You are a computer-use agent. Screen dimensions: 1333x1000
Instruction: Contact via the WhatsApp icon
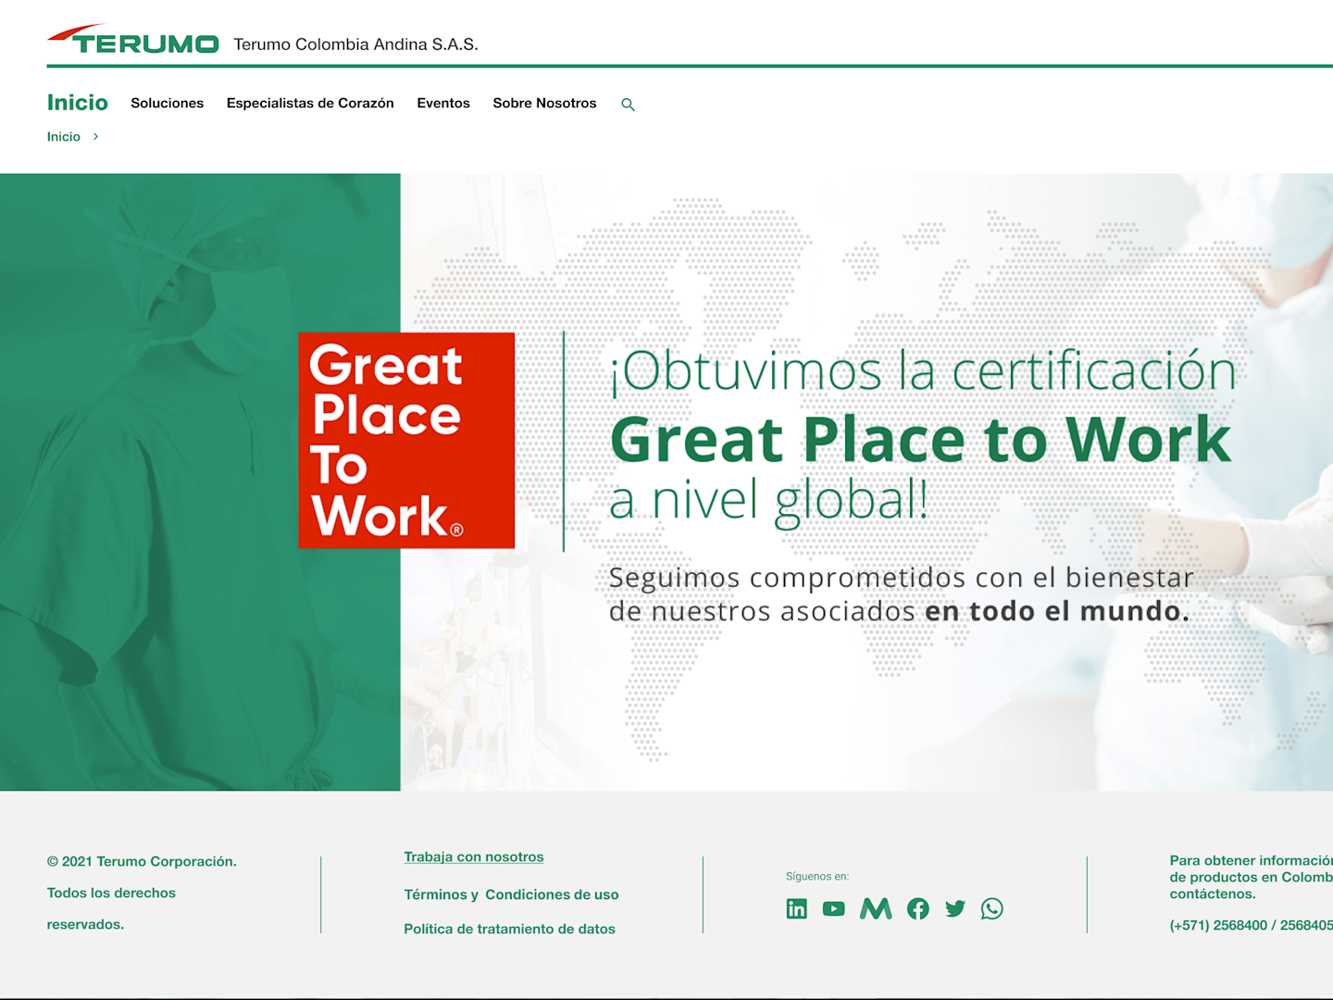pyautogui.click(x=991, y=908)
